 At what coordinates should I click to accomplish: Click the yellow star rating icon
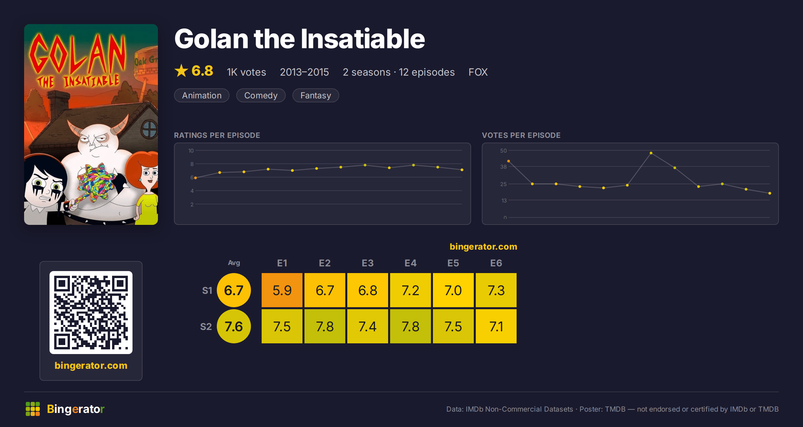(x=181, y=71)
